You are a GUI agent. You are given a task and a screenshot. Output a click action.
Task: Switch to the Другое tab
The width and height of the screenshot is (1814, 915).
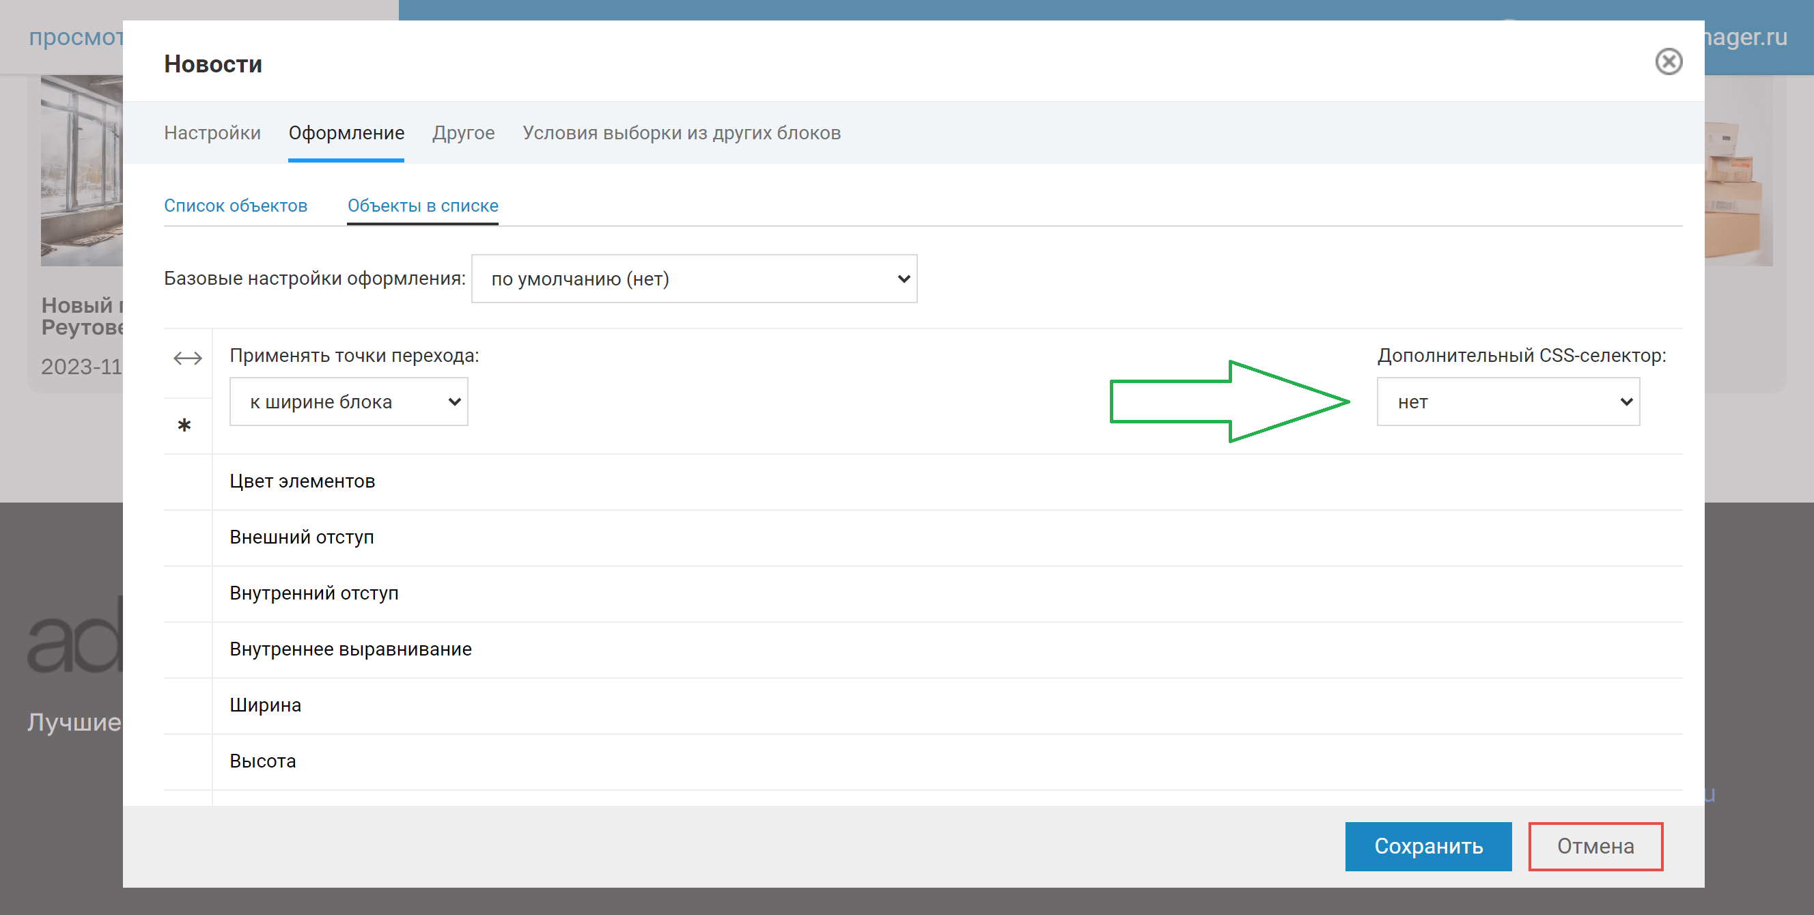coord(463,133)
